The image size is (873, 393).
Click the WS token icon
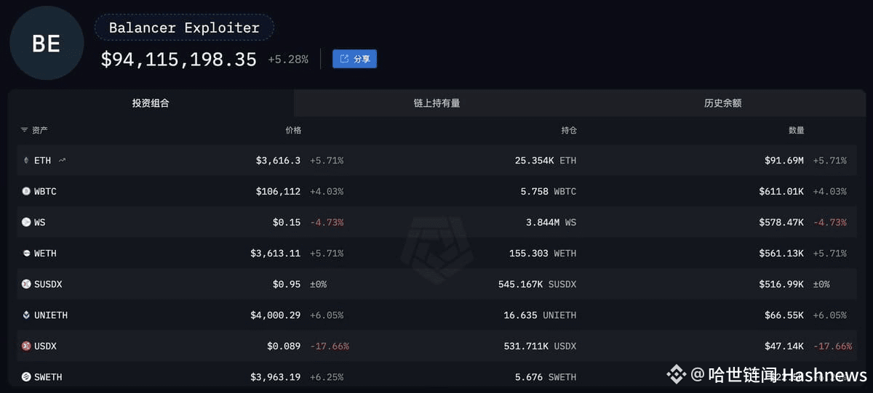pos(26,222)
